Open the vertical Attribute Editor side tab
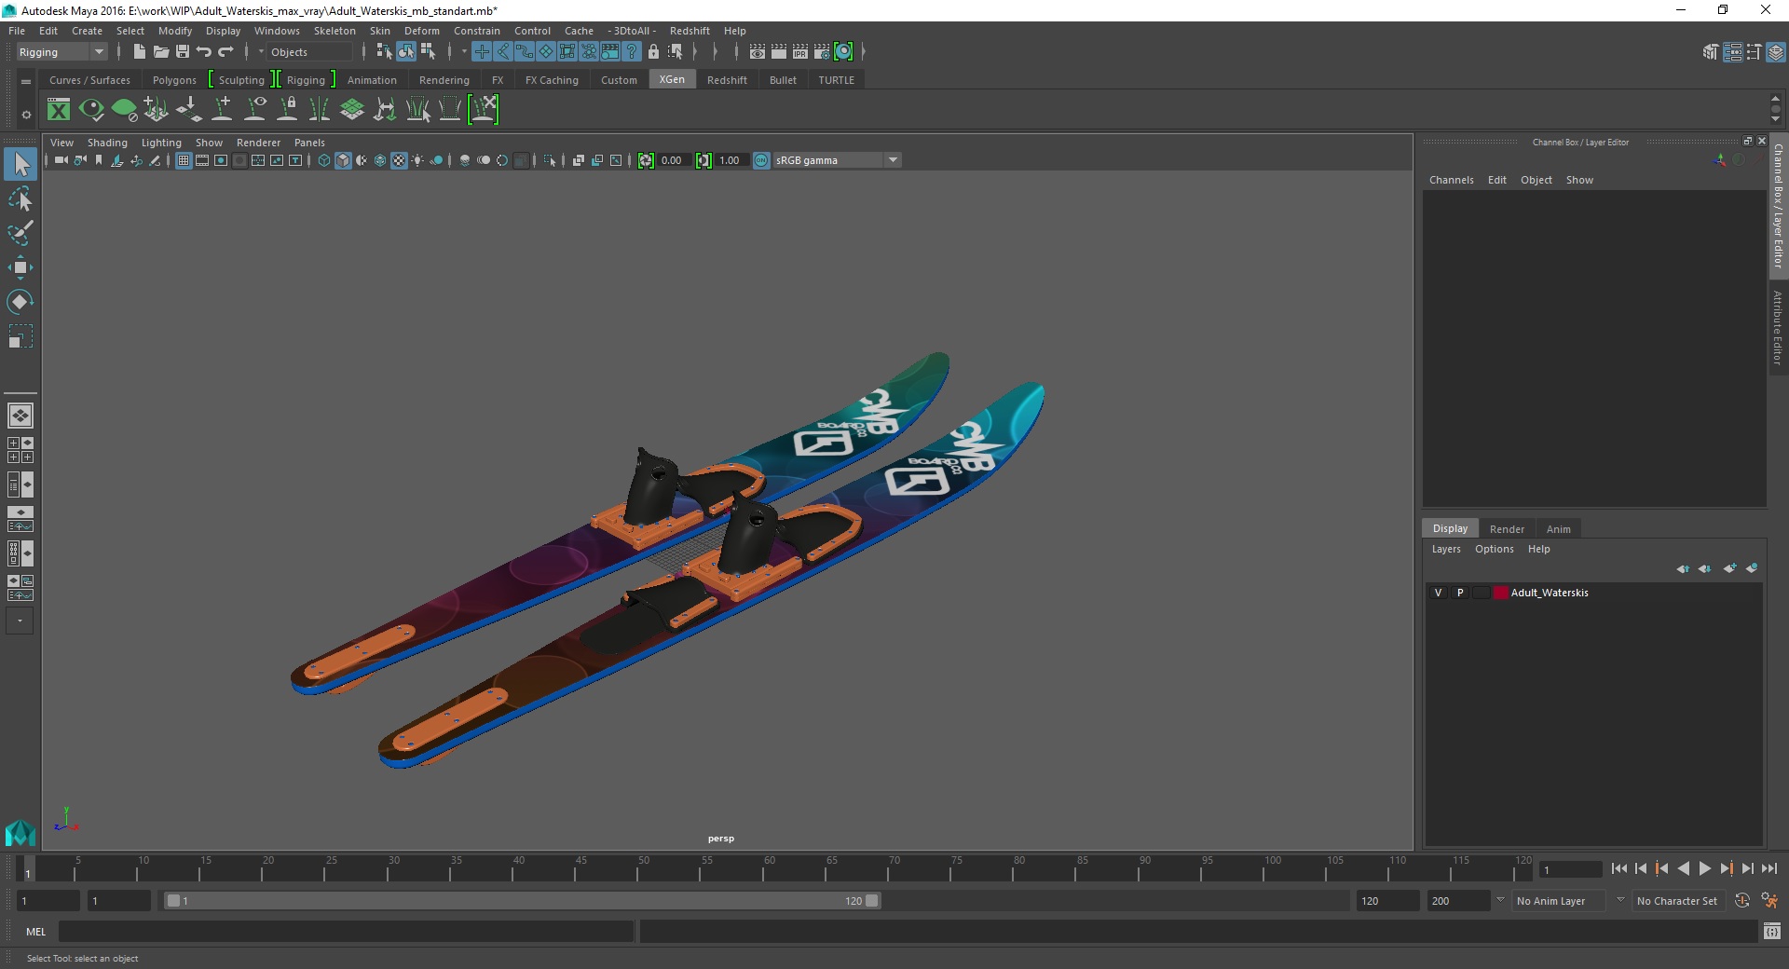 [x=1778, y=327]
